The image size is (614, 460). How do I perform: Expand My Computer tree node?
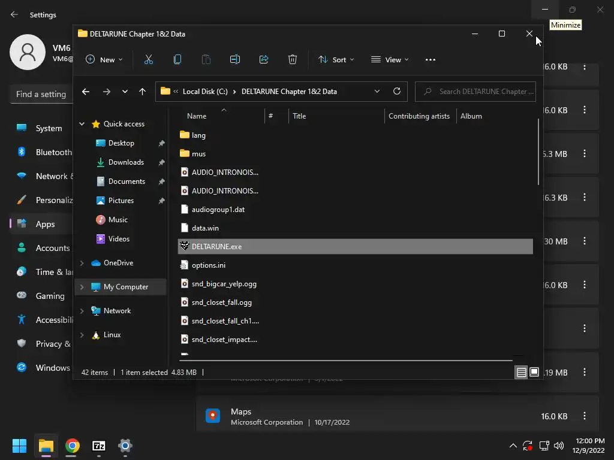(x=82, y=287)
